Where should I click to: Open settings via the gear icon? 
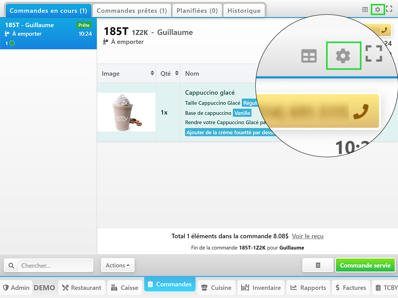coord(377,9)
